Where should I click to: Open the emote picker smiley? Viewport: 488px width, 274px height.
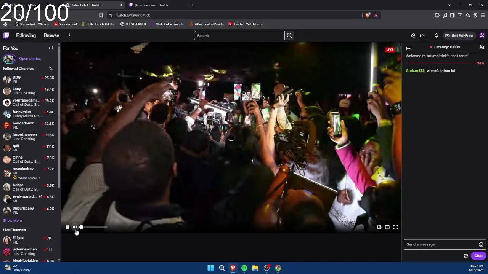(x=481, y=244)
